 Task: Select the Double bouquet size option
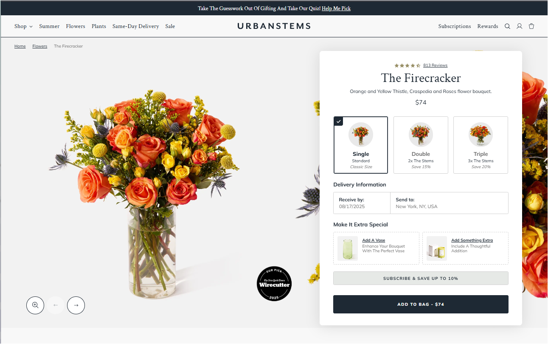coord(421,145)
